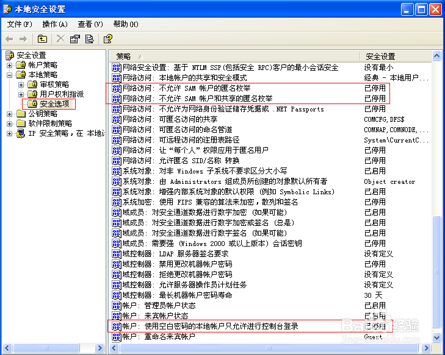The width and height of the screenshot is (445, 355).
Task: Click the Object creator setting value
Action: point(389,181)
